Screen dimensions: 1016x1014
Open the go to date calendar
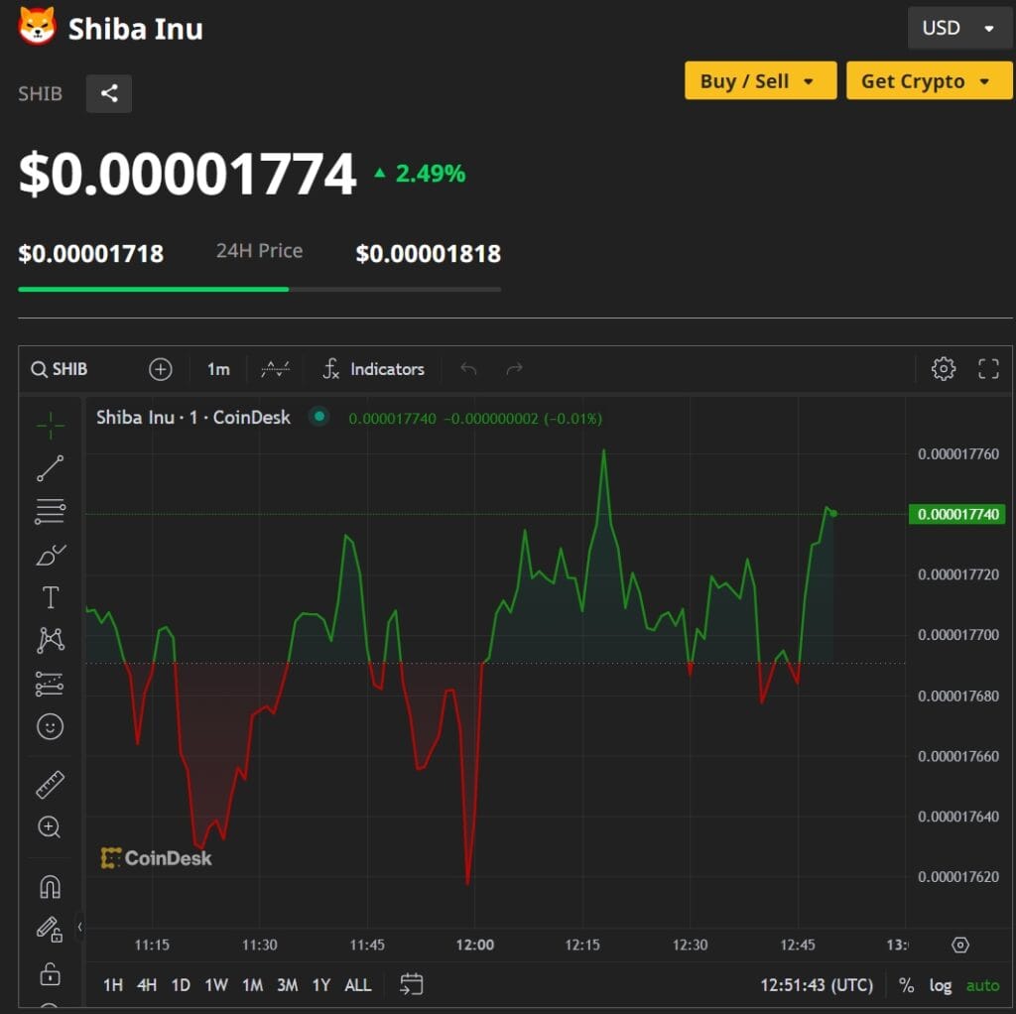pyautogui.click(x=412, y=985)
